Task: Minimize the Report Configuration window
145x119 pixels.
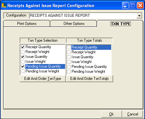Action: click(125, 5)
